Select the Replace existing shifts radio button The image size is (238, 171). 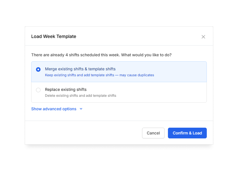[x=38, y=90]
